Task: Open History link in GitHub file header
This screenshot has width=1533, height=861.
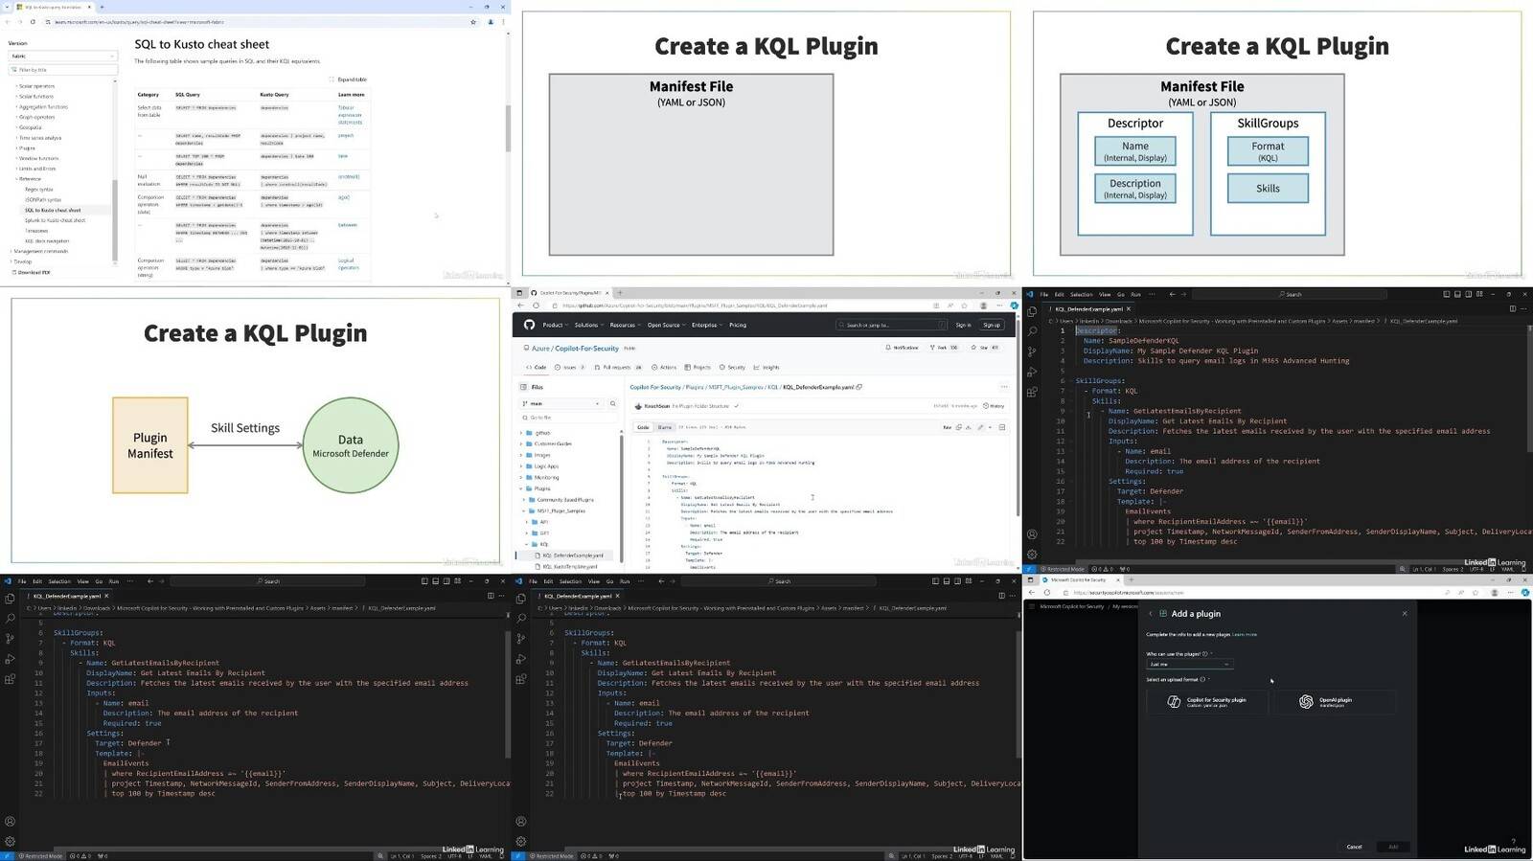Action: (x=994, y=406)
